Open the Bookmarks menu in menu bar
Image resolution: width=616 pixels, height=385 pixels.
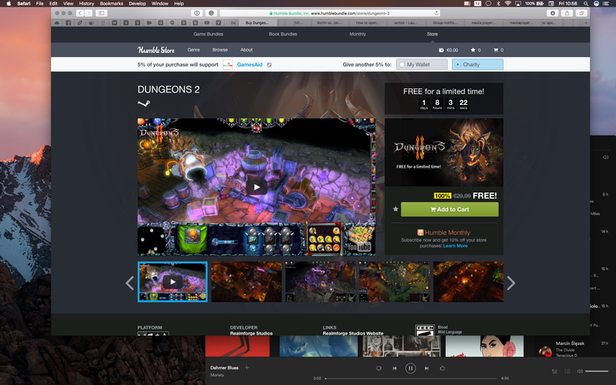(111, 3)
